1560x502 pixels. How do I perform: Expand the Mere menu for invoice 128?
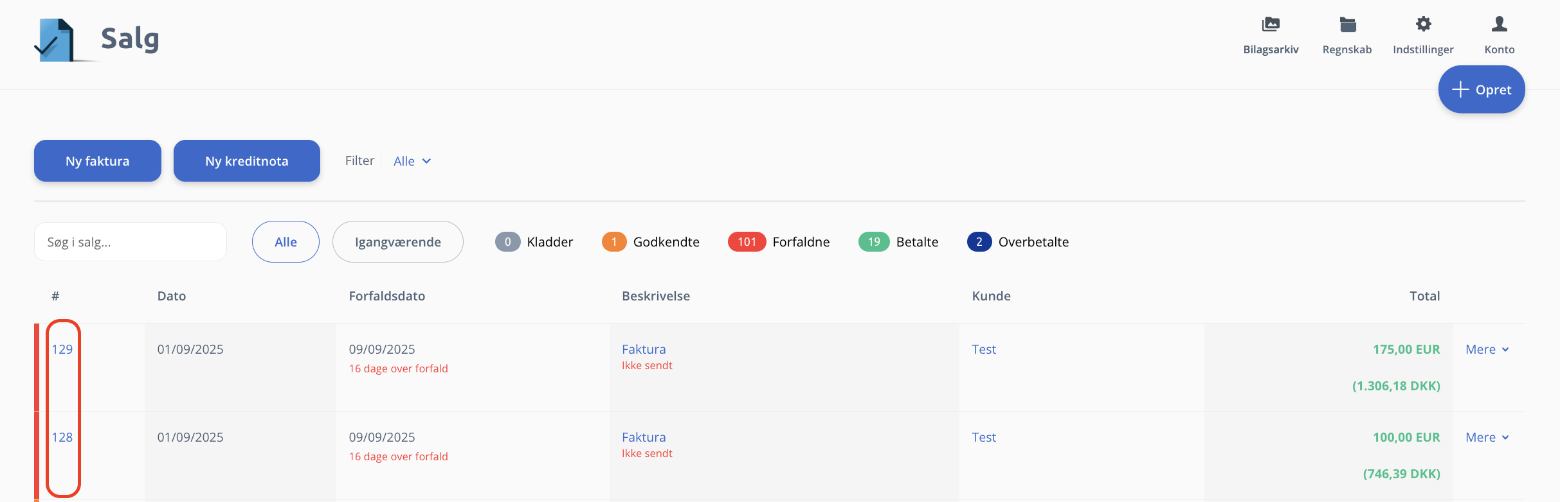coord(1487,438)
